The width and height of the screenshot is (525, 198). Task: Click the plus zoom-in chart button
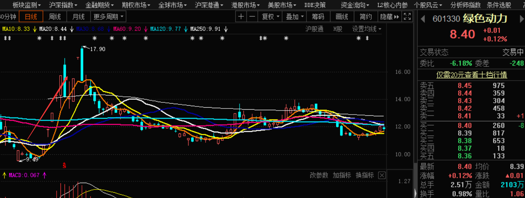pyautogui.click(x=241, y=17)
